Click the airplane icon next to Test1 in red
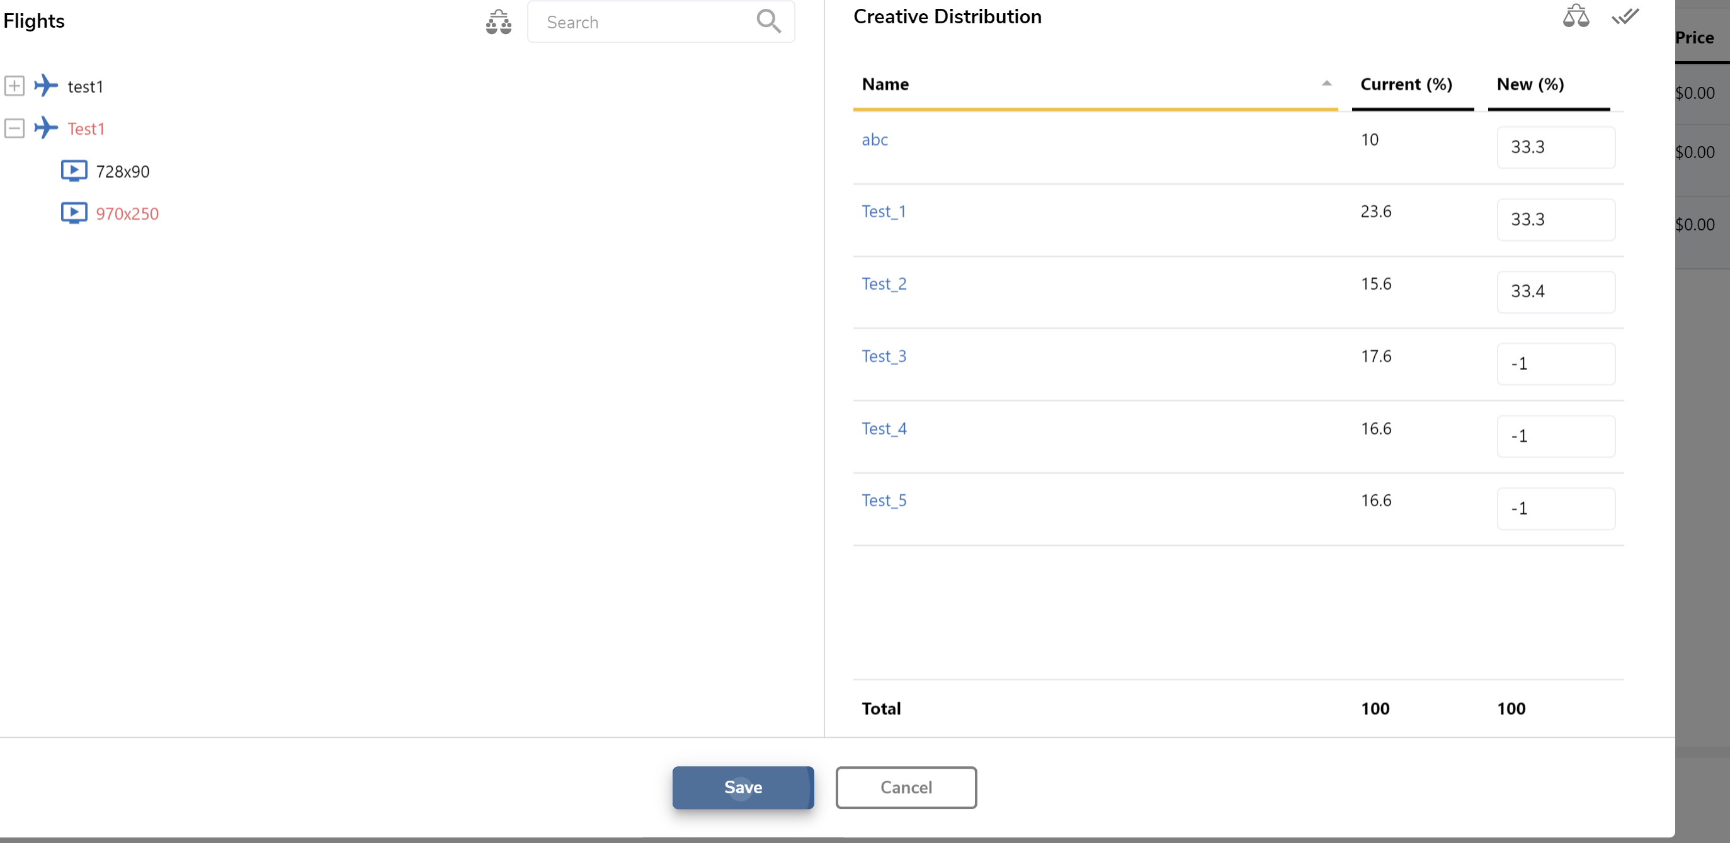1730x843 pixels. 46,128
